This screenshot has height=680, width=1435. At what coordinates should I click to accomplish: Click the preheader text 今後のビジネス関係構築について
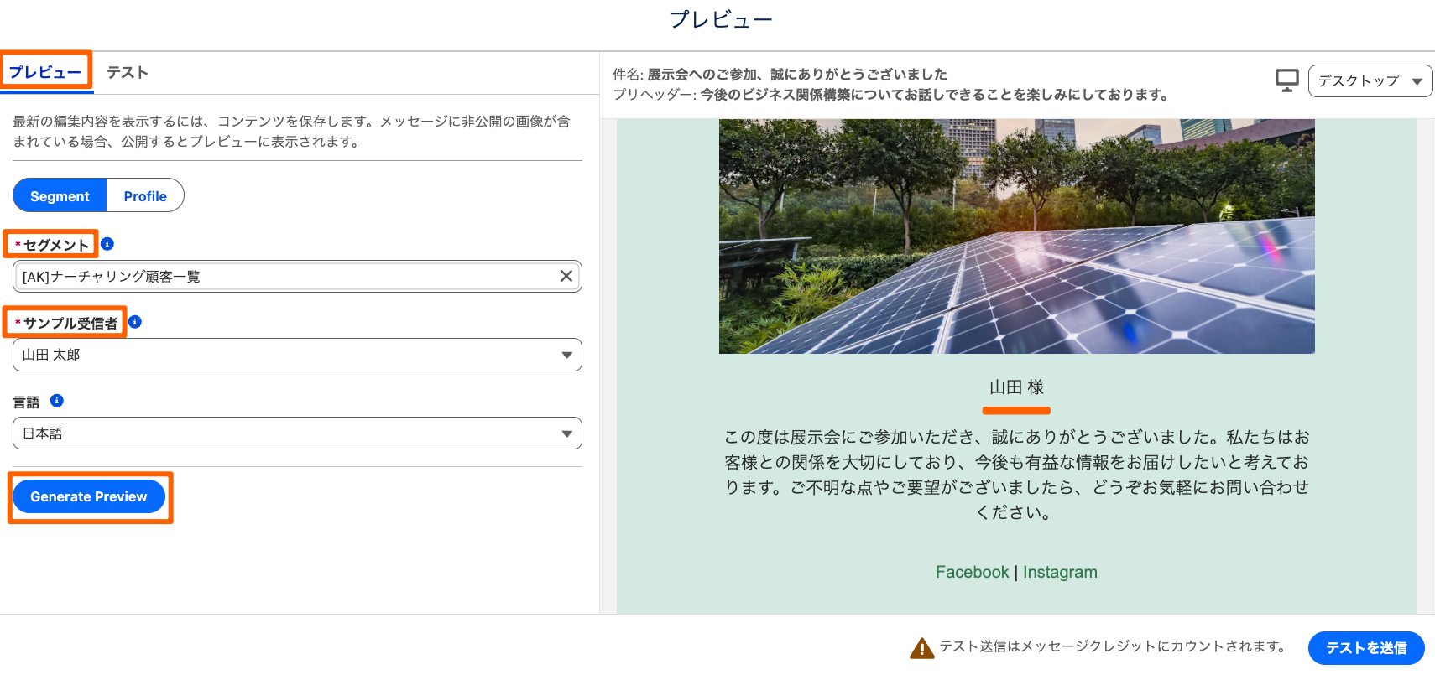(x=934, y=94)
